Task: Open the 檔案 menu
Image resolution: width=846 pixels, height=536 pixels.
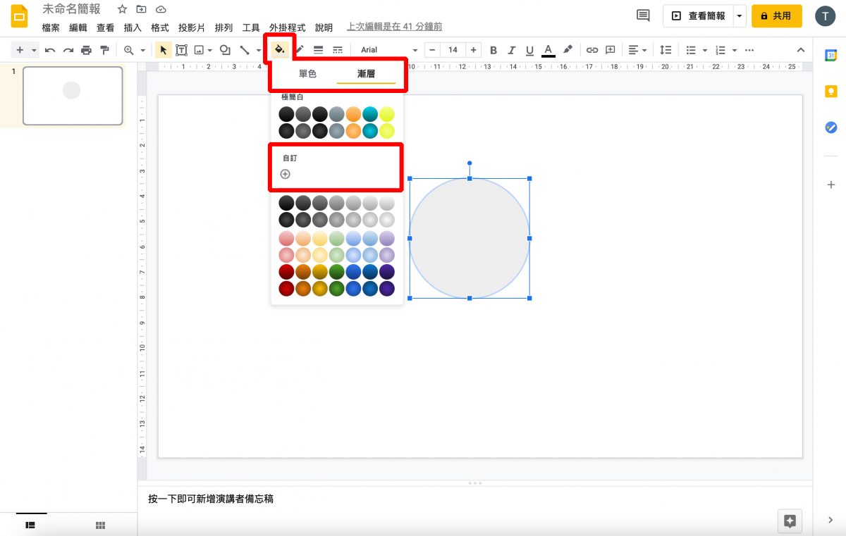Action: click(x=51, y=27)
